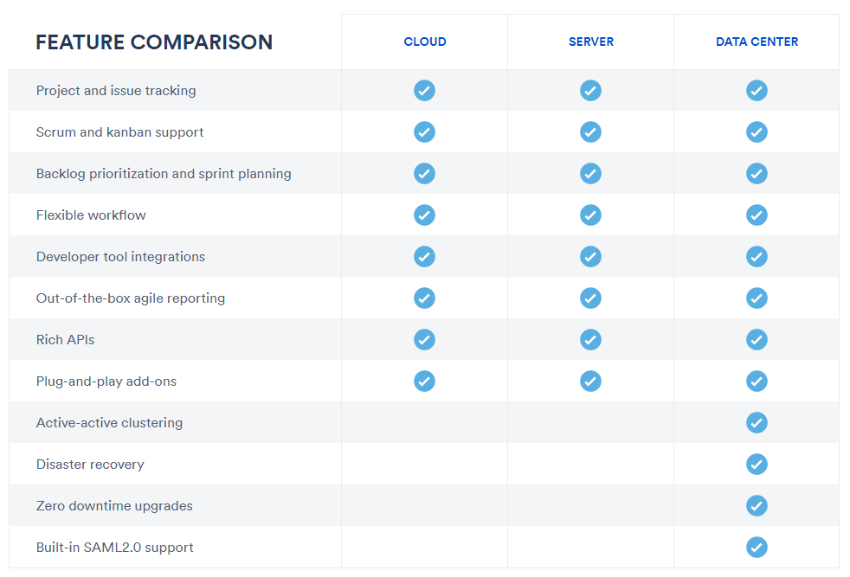This screenshot has width=850, height=577.
Task: Click the Disaster recovery feature label
Action: point(90,465)
